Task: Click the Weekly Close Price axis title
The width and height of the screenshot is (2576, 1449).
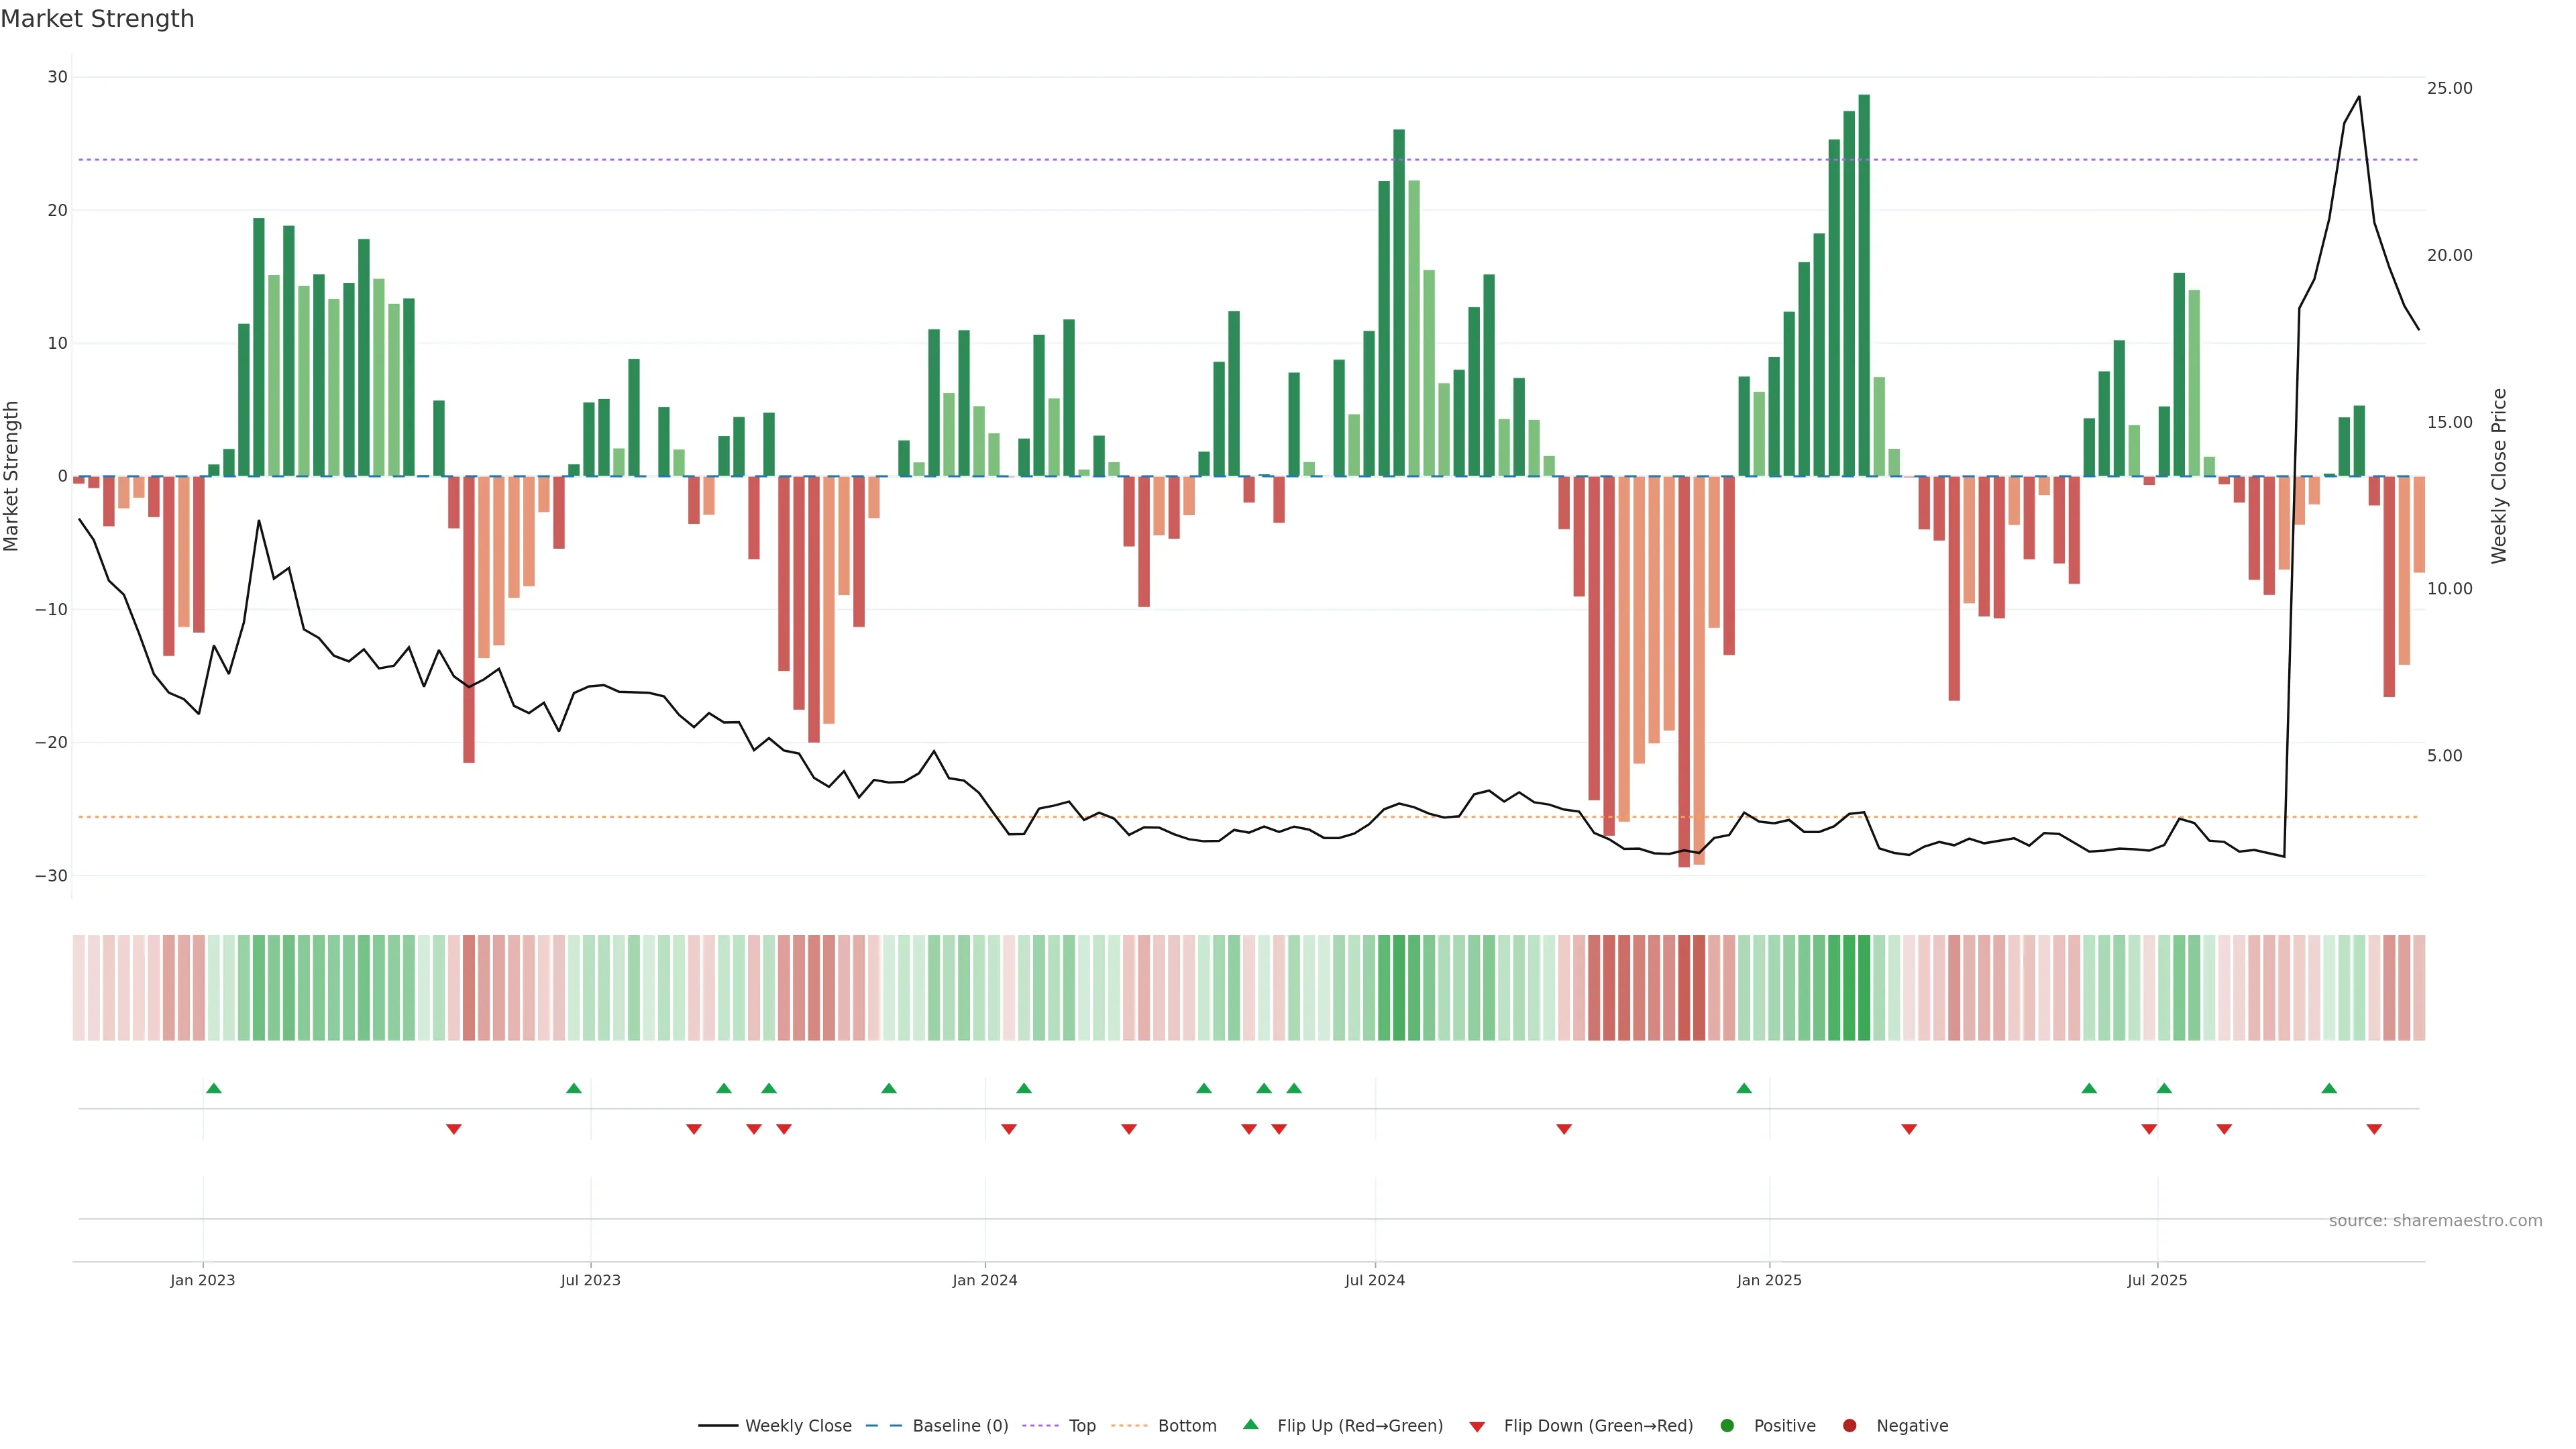Action: click(2499, 476)
